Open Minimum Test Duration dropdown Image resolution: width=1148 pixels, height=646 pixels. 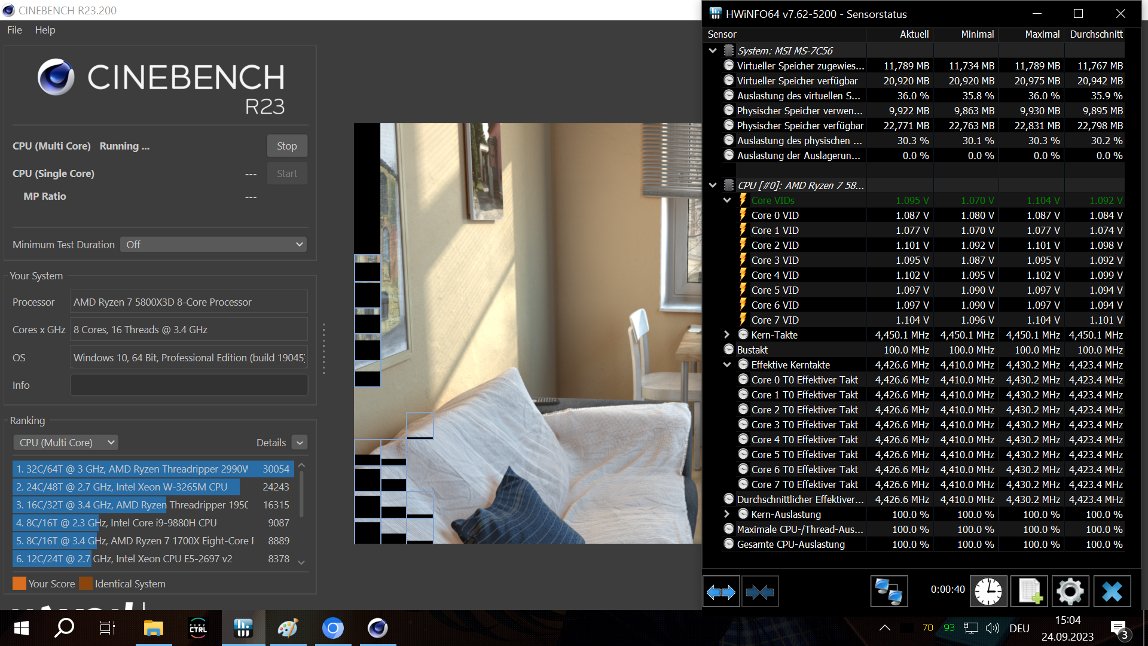[213, 245]
